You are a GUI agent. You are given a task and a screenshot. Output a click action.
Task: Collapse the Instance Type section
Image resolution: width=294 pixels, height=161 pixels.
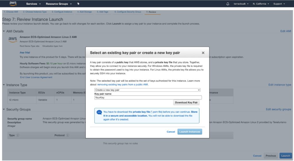4,85
